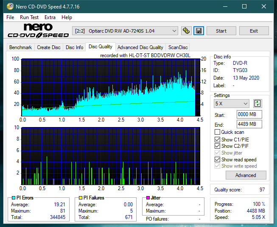Switch to the Create Disc tab
Image resolution: width=277 pixels, height=227 pixels.
[x=49, y=47]
